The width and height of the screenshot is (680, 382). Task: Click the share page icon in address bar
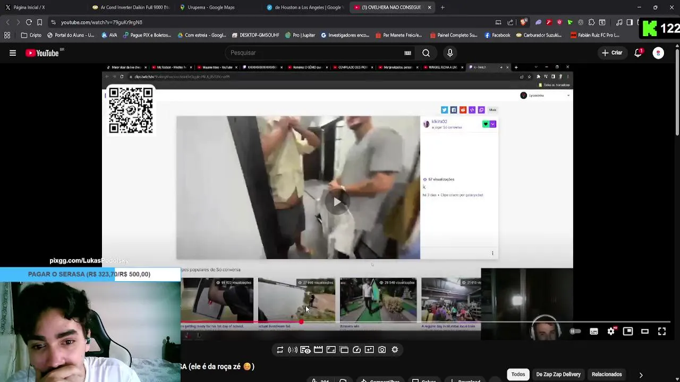tap(511, 22)
